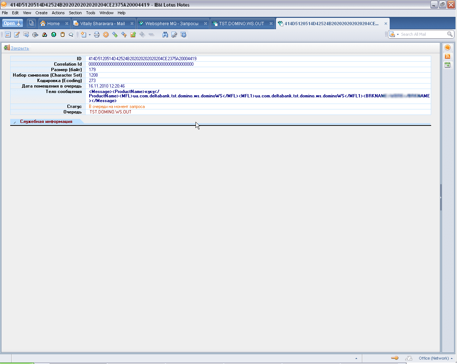This screenshot has height=364, width=457.
Task: Close the Vitaliy Sharavara - Mail tab
Action: pos(132,24)
